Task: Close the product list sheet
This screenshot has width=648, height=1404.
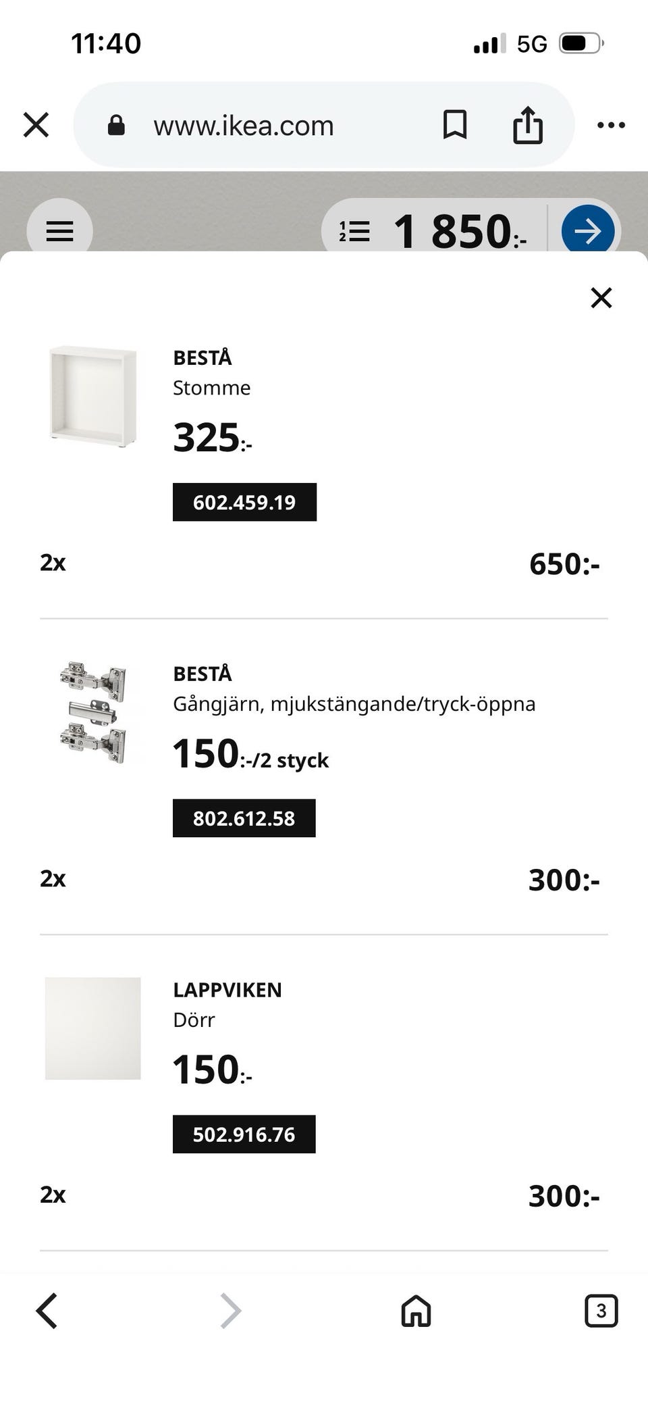Action: click(601, 297)
